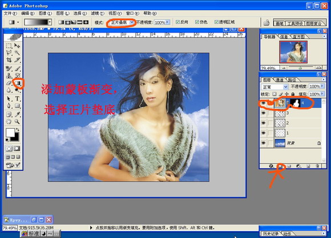Select the Notes tool

click(x=9, y=114)
